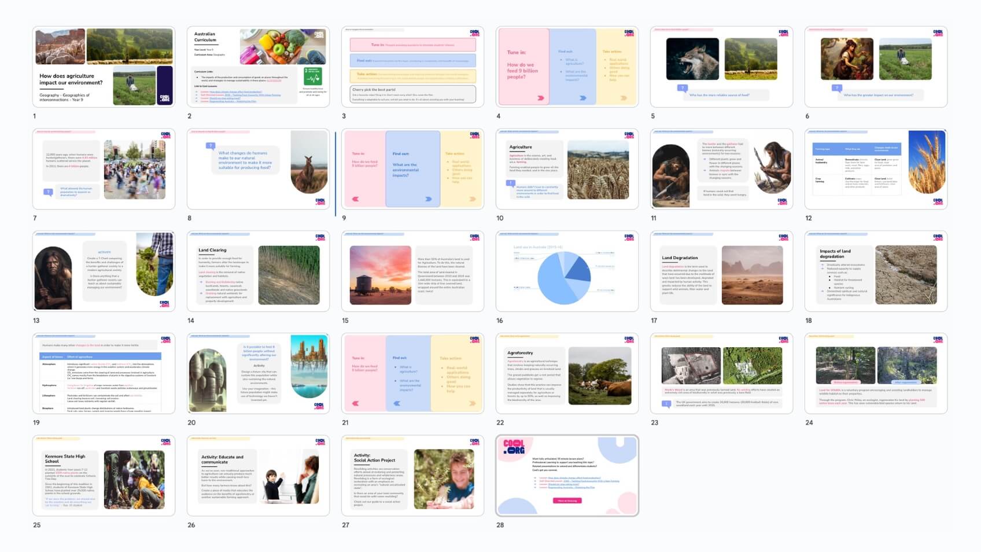Click the large Cool.org logo on slide 28
This screenshot has width=981, height=552.
pyautogui.click(x=514, y=447)
